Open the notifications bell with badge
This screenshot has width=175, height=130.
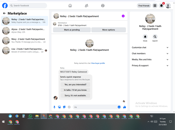point(161,6)
